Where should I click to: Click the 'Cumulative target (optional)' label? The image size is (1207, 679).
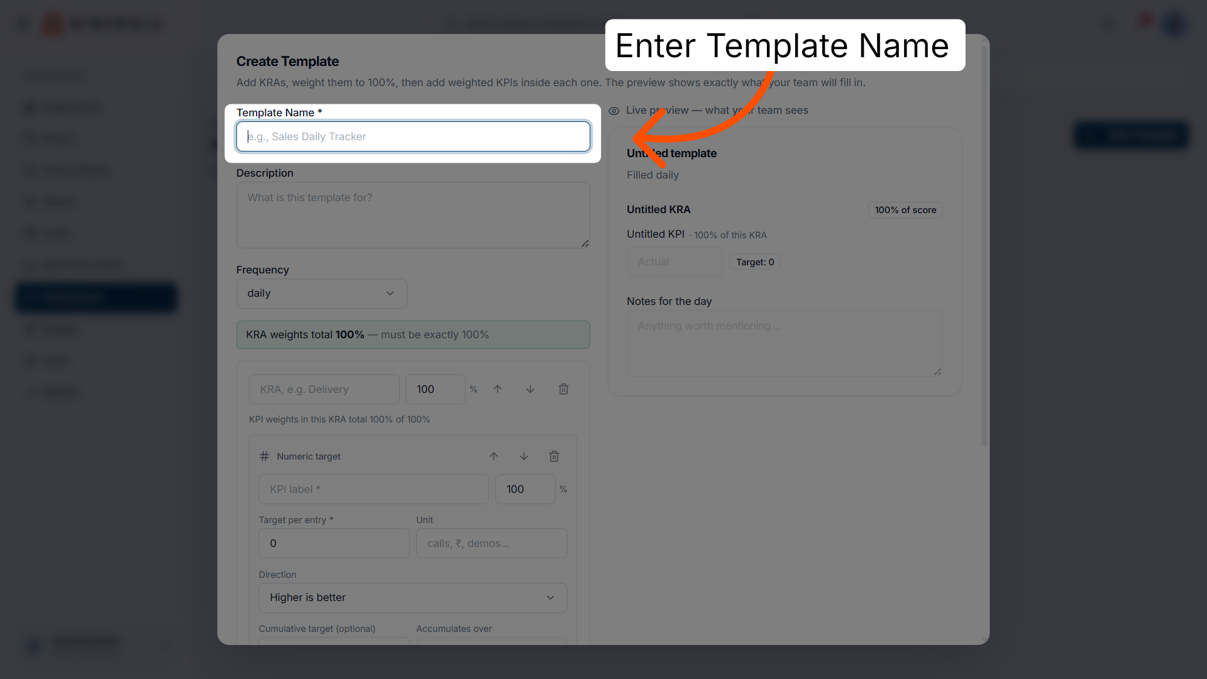(317, 629)
